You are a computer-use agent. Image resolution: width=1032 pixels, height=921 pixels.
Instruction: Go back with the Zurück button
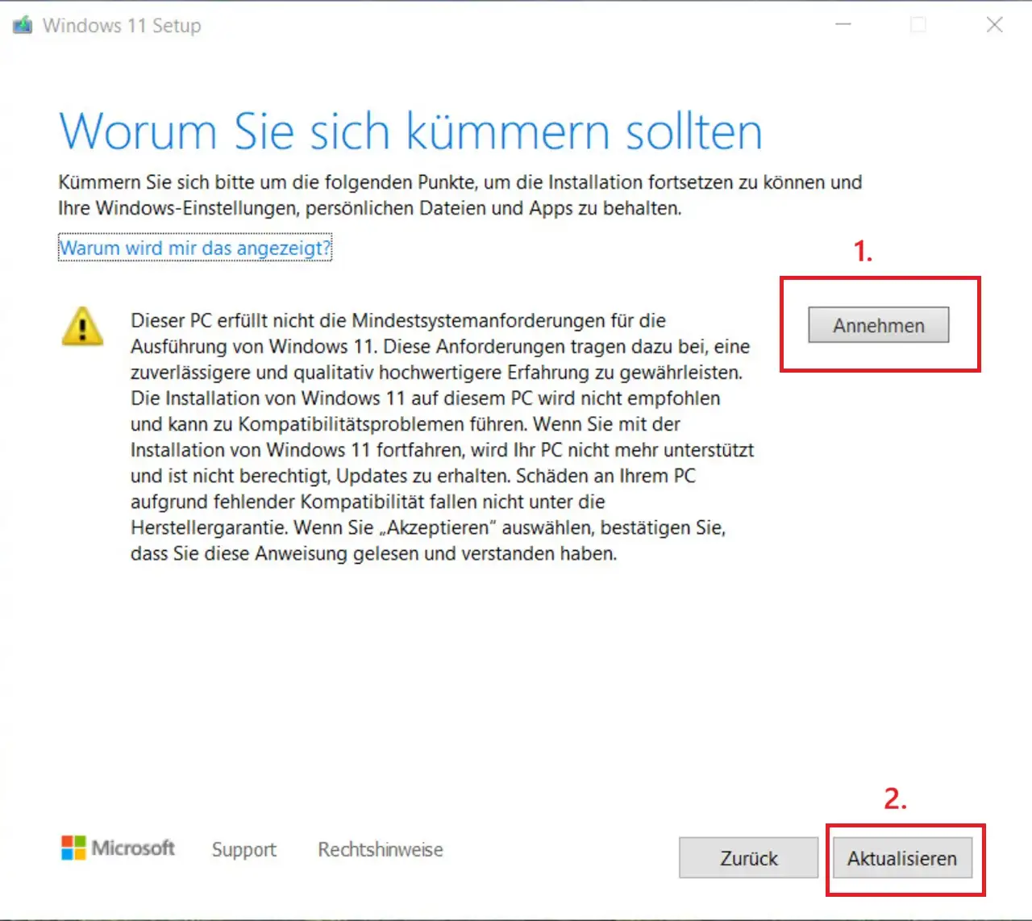tap(748, 858)
